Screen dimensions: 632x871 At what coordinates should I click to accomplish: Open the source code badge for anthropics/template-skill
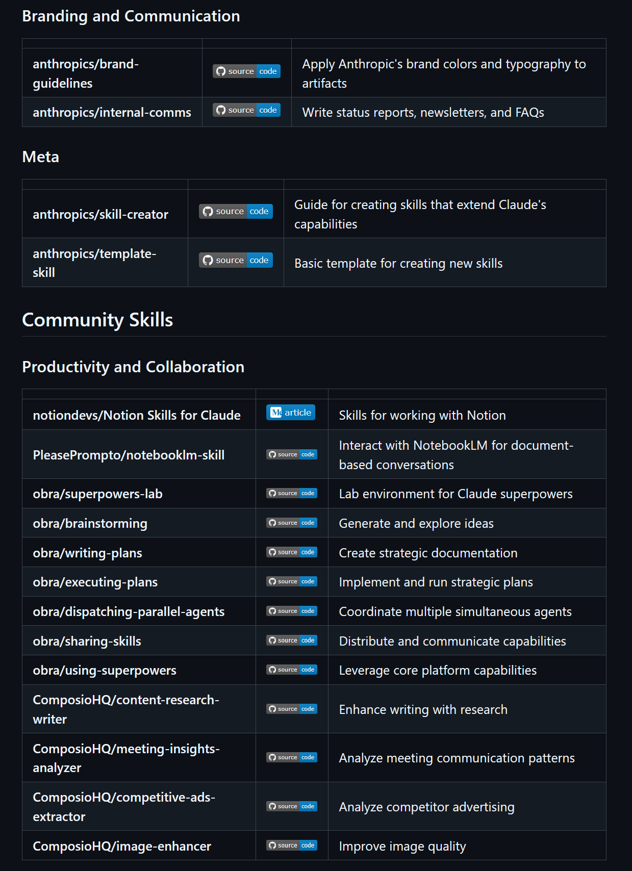click(236, 261)
